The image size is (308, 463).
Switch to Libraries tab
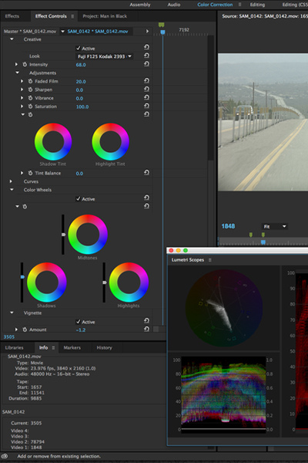[x=14, y=348]
